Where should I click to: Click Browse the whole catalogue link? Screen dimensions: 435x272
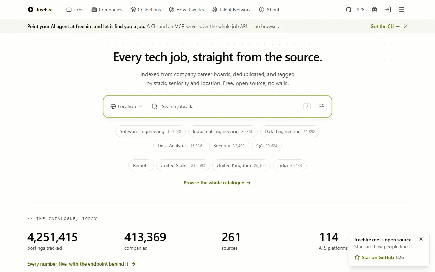(x=217, y=183)
